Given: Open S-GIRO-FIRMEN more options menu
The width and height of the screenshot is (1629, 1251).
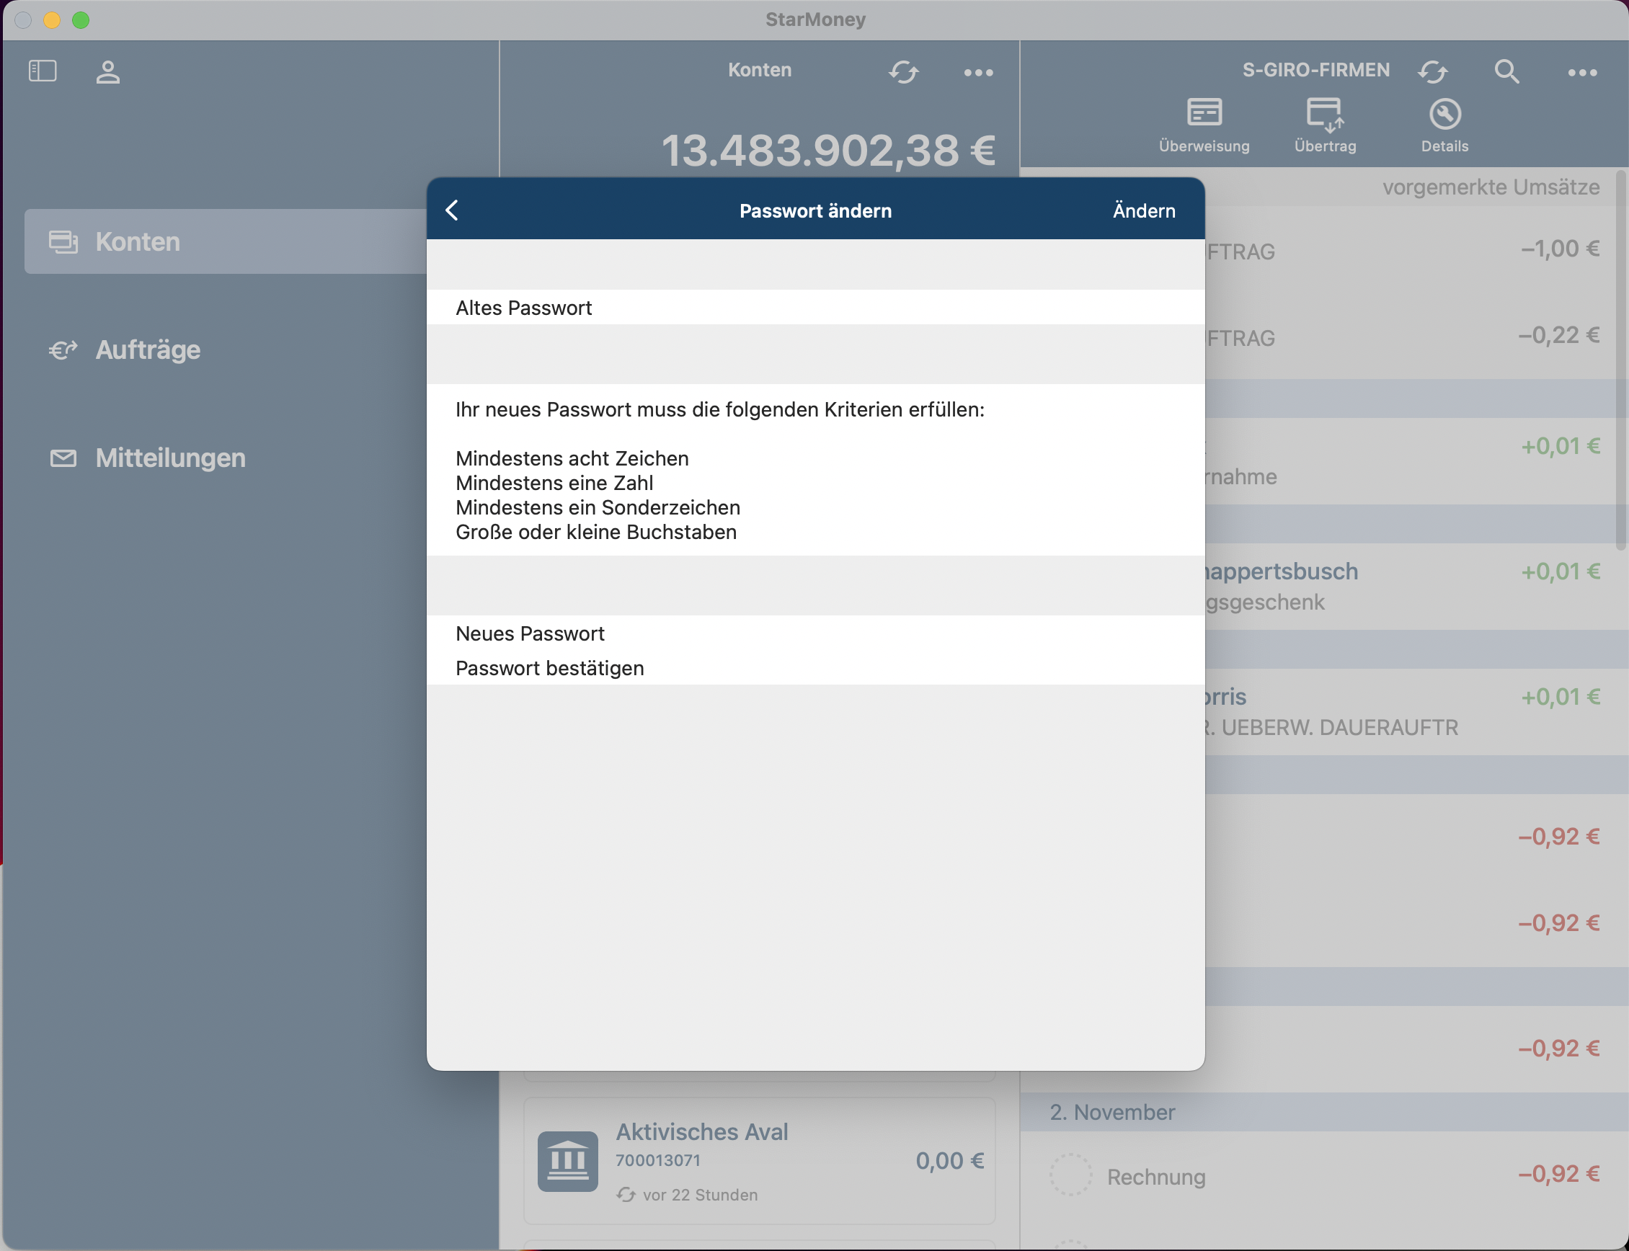Looking at the screenshot, I should (1582, 72).
